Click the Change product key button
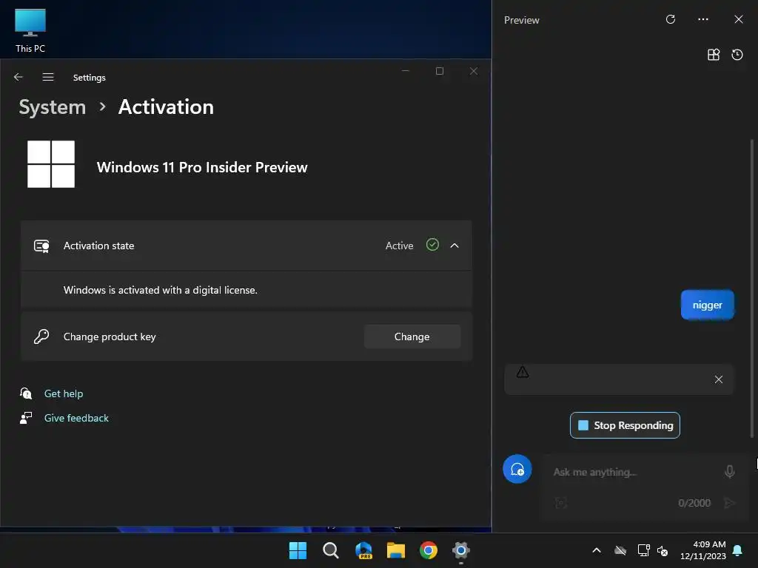 click(412, 337)
